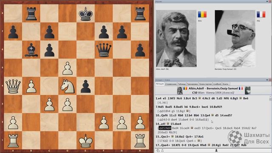The image size is (272, 153).
Task: Select the white king on e1
Action: click(85, 141)
